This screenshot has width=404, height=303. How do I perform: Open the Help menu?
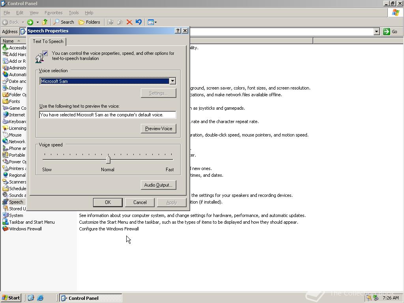pyautogui.click(x=89, y=13)
